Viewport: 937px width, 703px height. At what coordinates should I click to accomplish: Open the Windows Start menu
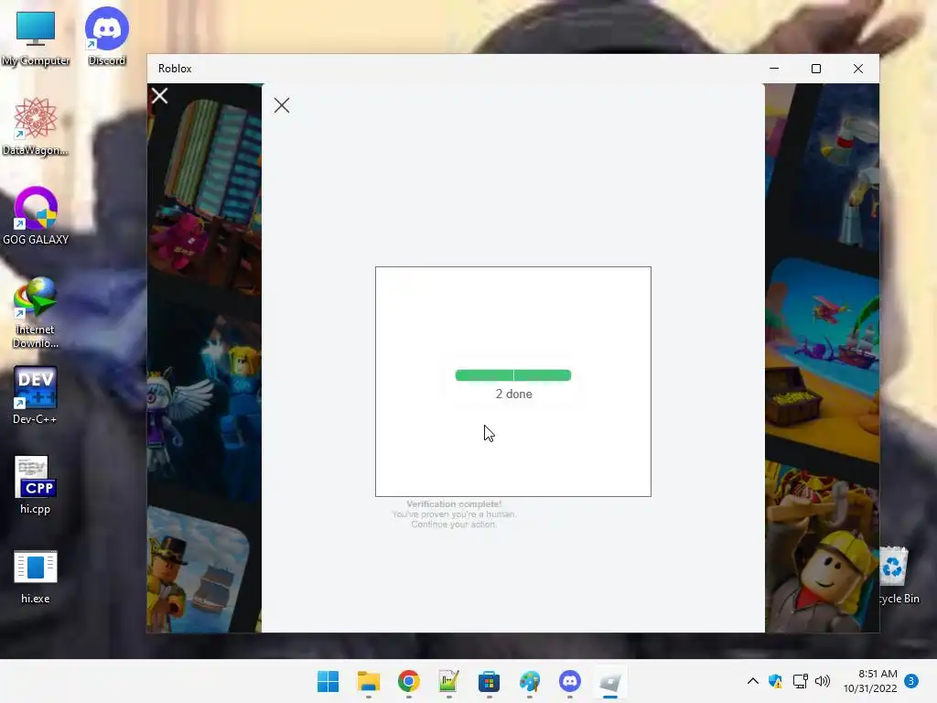pyautogui.click(x=328, y=681)
